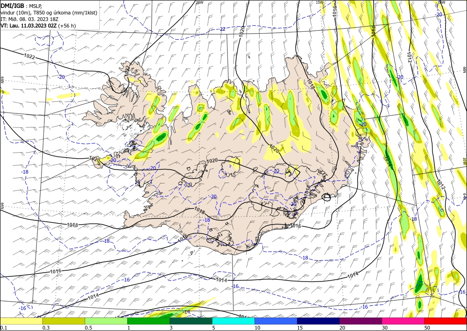Click the "DMI/IGB : MSLP," title line
Screen dimensions: 467x331
click(21, 6)
